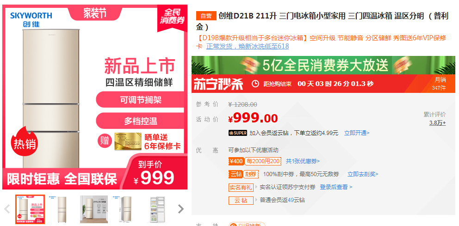Viewport: 459px width, 226px height.
Task: Open the 3.8万+ cumulative reviews link
Action: tap(437, 123)
